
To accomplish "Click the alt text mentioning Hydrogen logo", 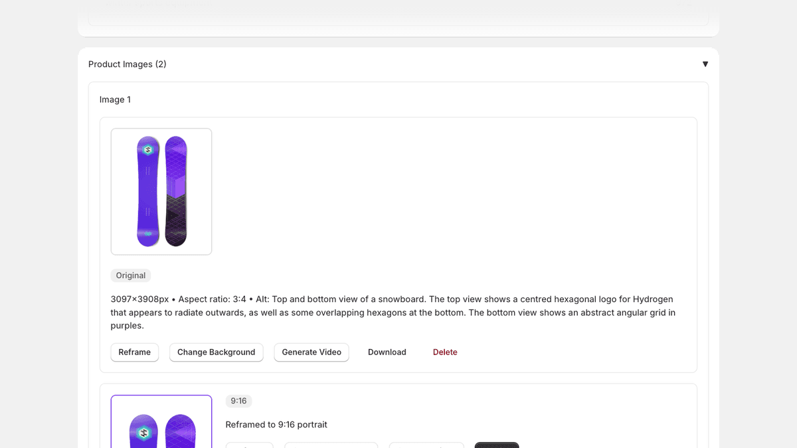I will 393,312.
